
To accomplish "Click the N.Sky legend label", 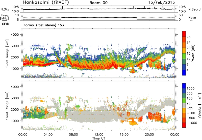I will [5, 9].
